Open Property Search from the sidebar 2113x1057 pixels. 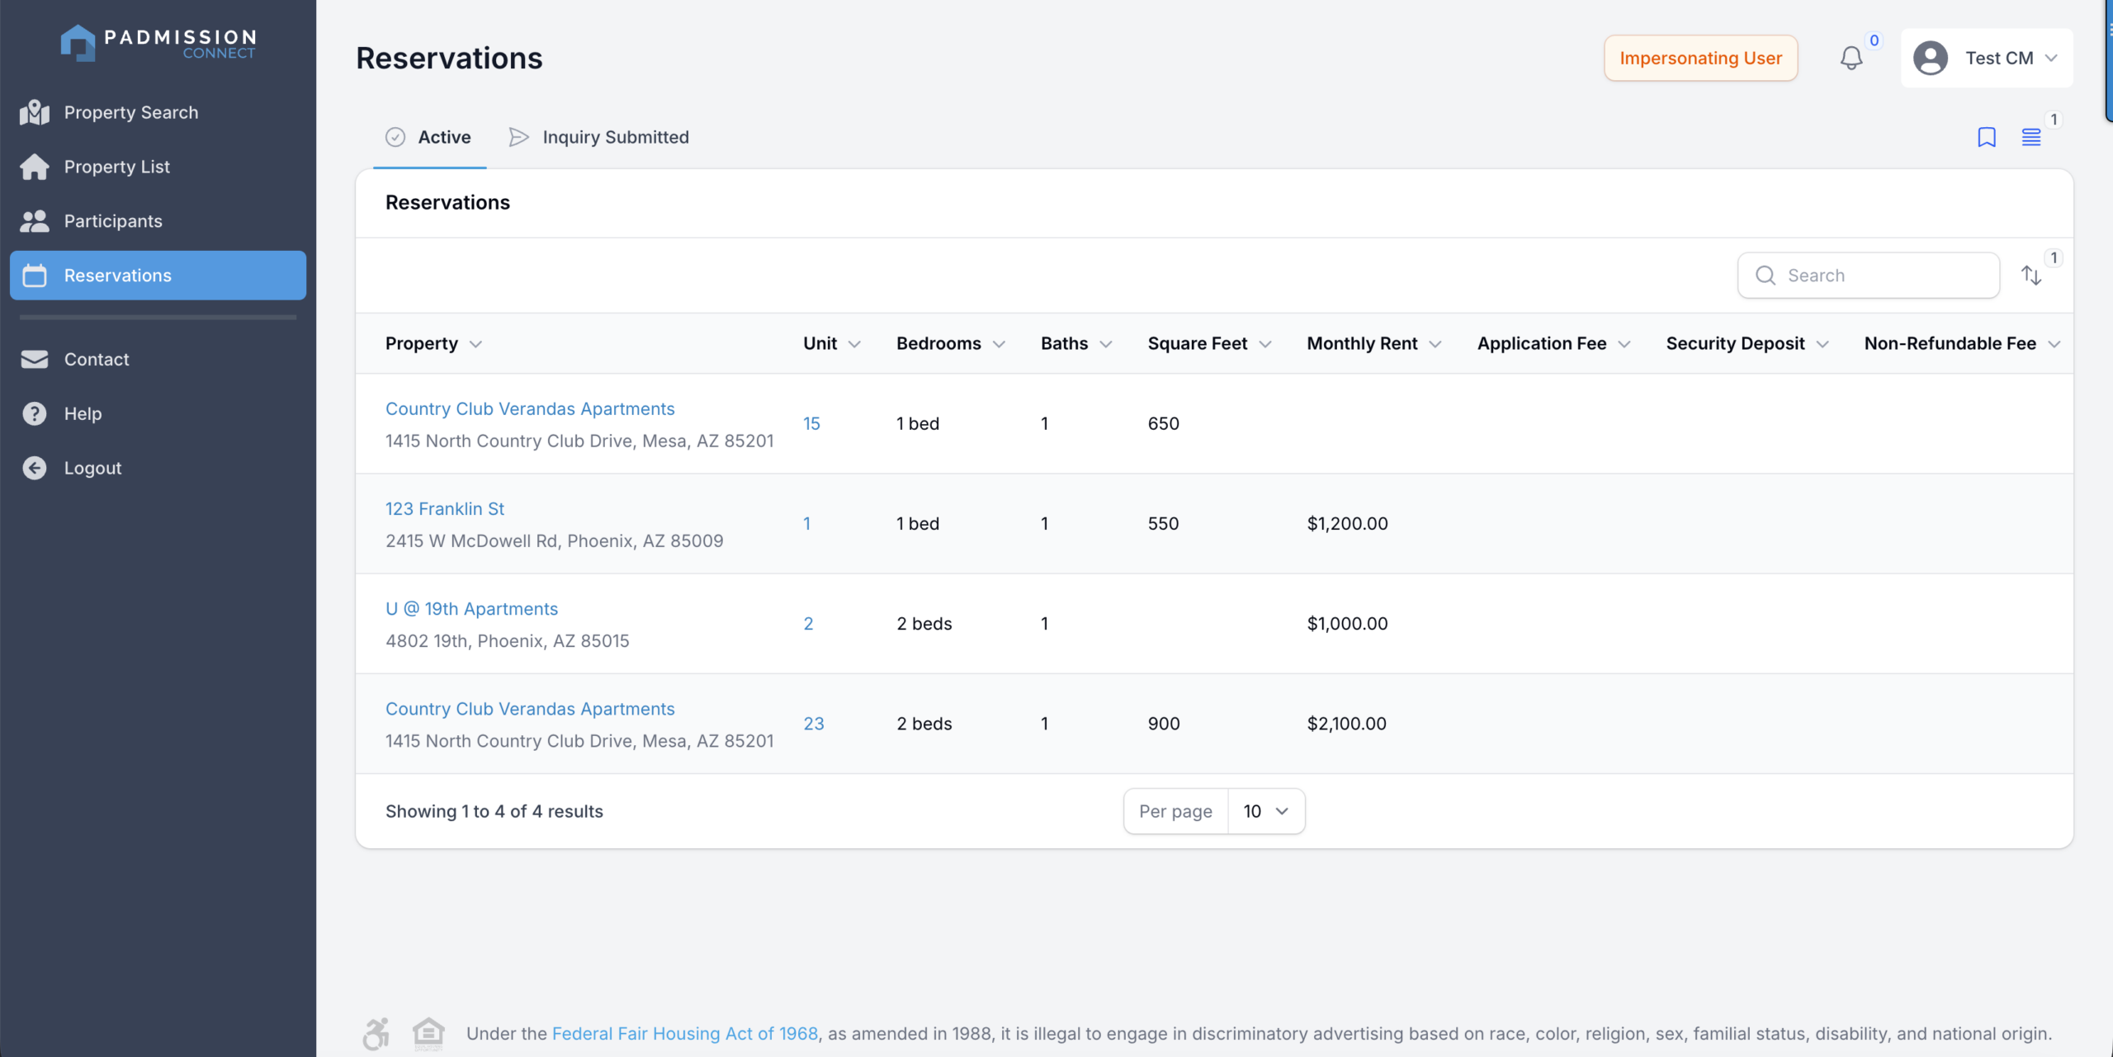[130, 112]
